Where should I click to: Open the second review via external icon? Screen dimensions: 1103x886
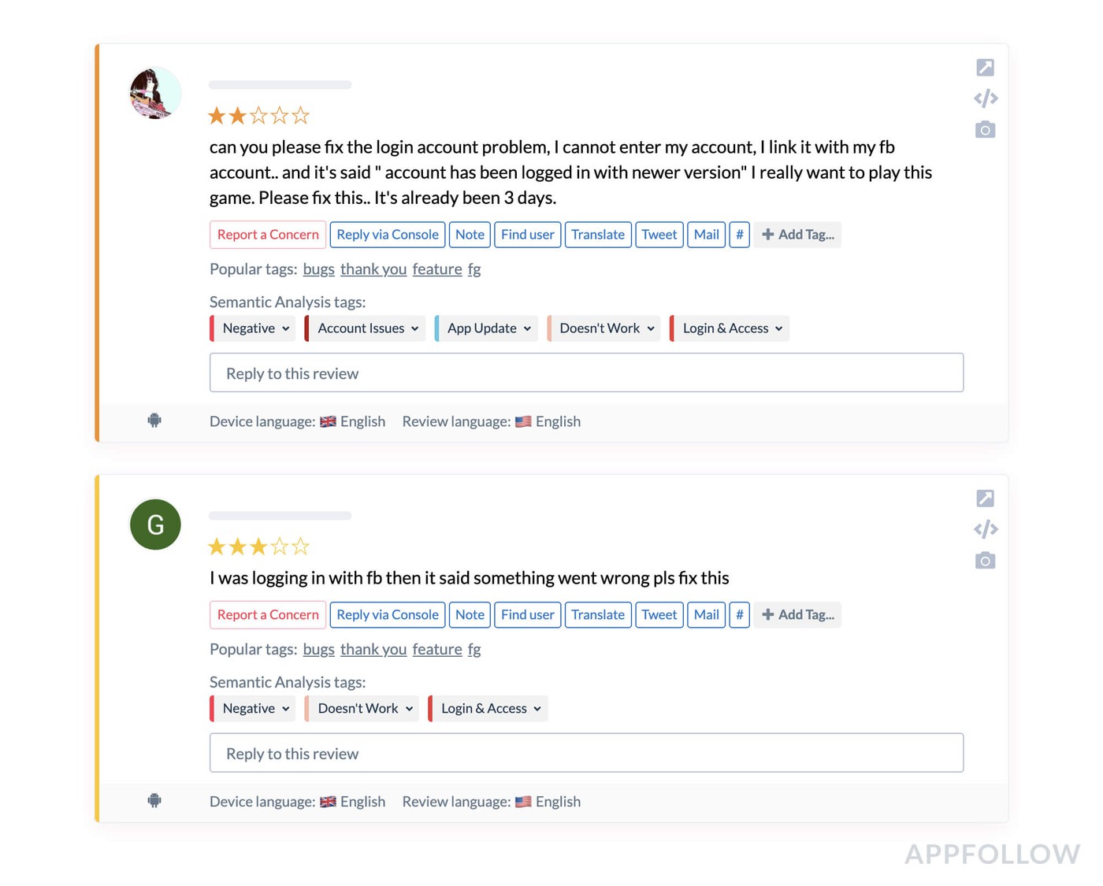[985, 499]
